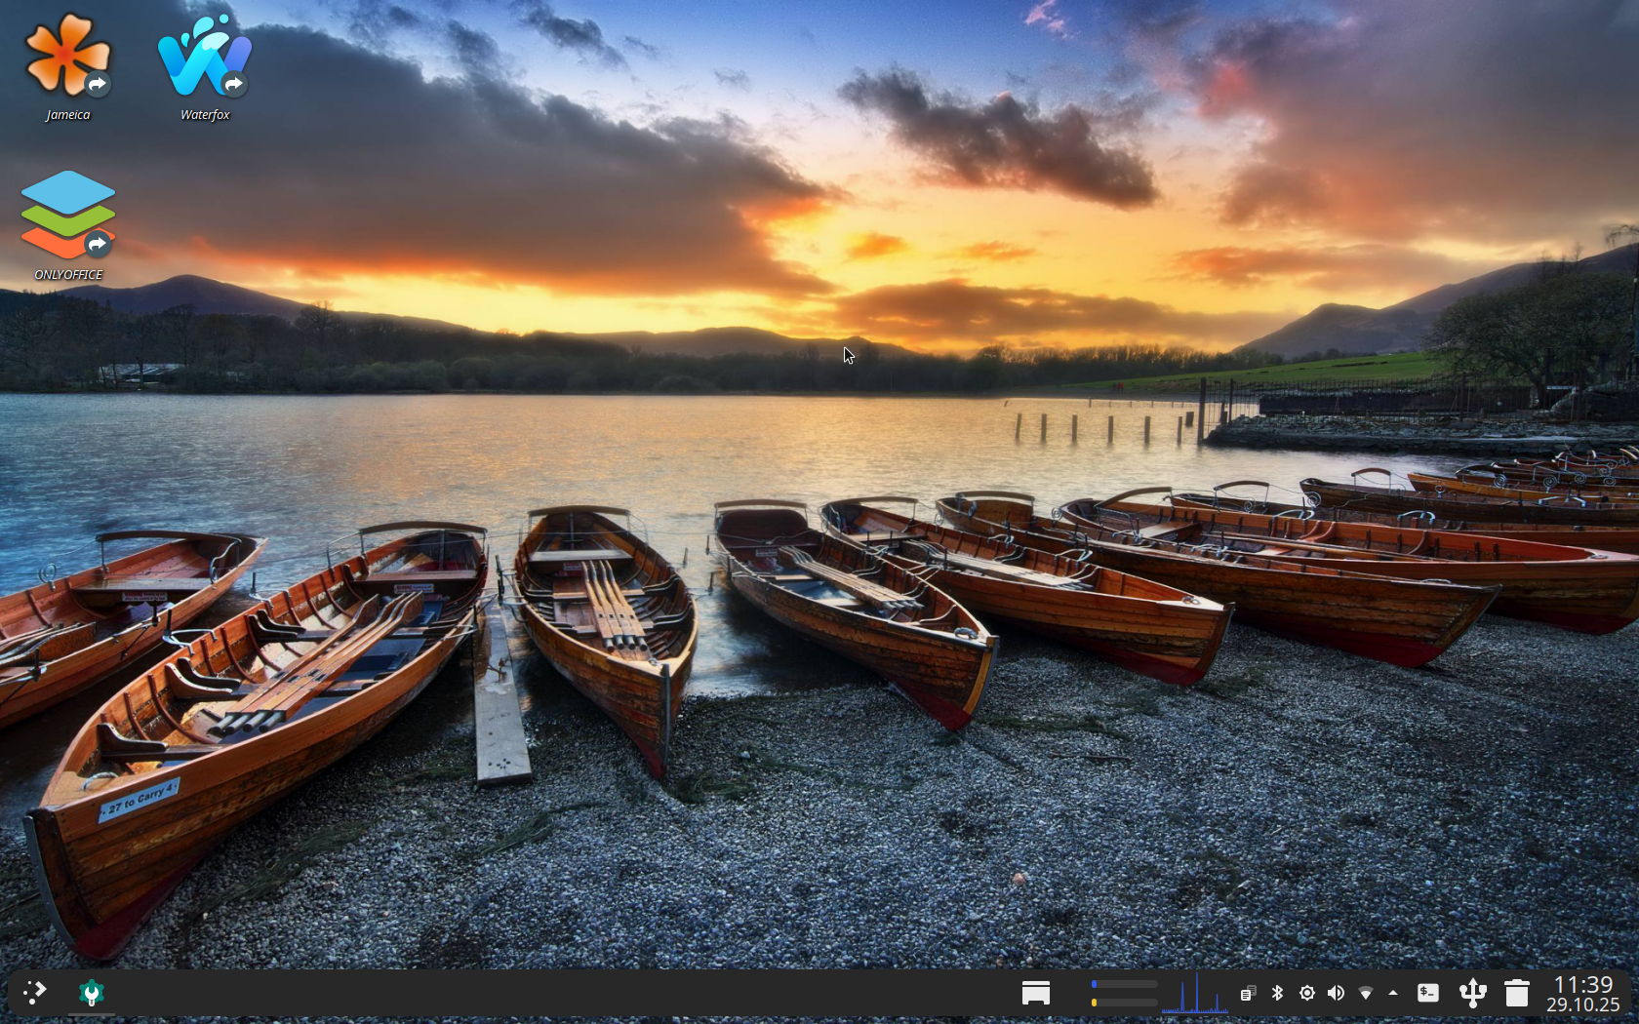The image size is (1639, 1024).
Task: Open the system monitor usage bars widget
Action: point(1124,993)
